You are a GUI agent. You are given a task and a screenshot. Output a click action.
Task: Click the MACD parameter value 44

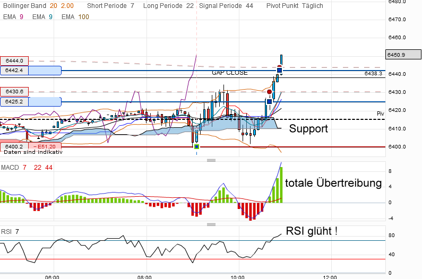[49, 168]
